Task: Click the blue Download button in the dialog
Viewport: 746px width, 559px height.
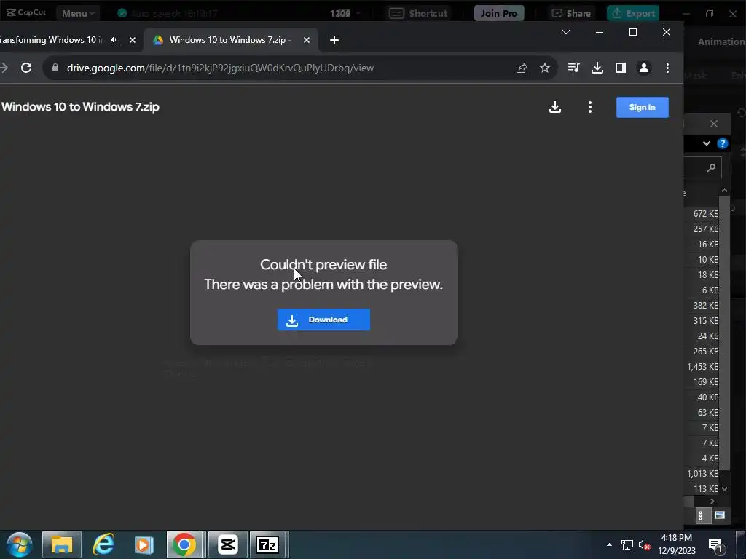Action: point(323,320)
